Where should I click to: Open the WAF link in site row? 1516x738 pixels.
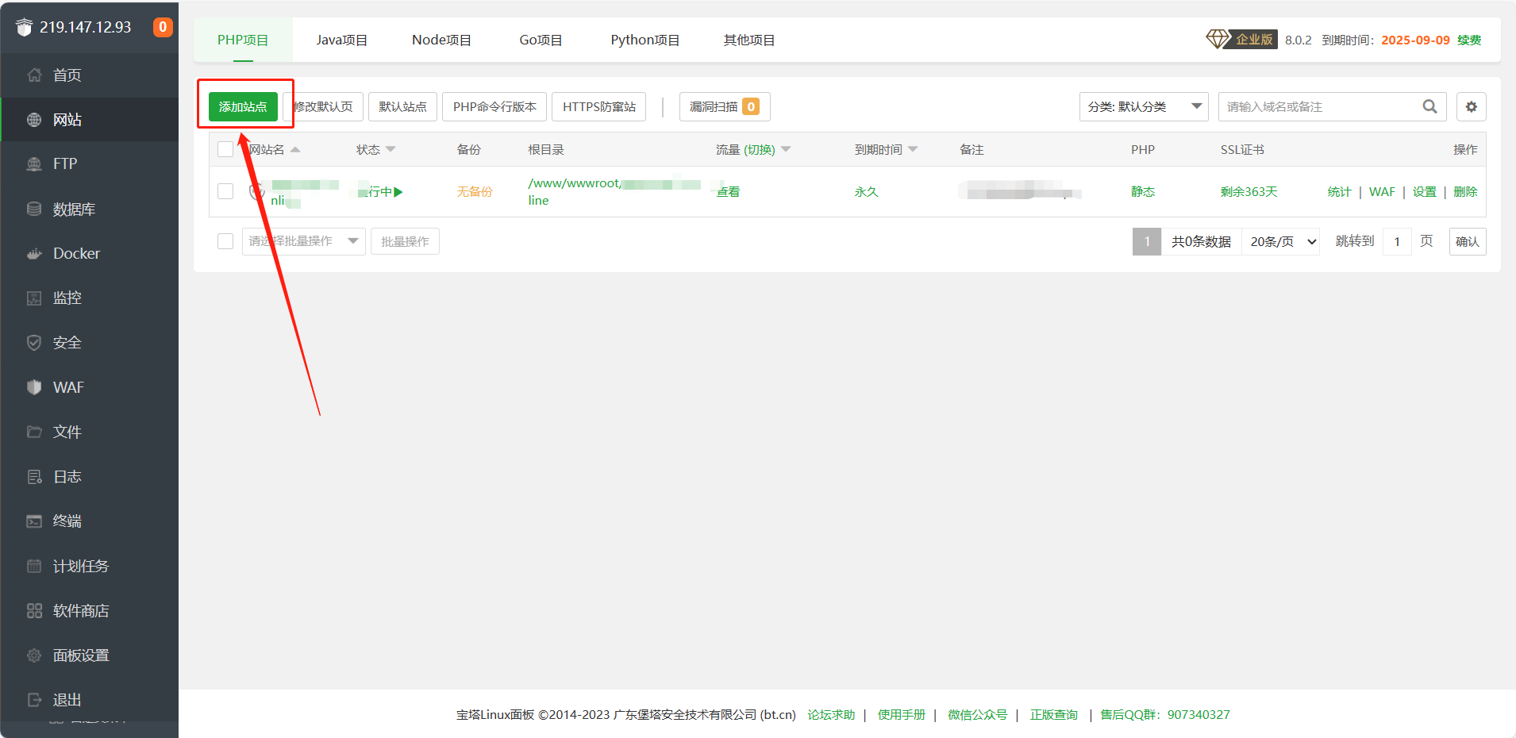(1382, 191)
